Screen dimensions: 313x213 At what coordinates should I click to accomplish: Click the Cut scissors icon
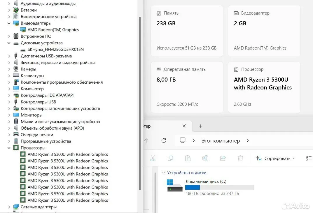(x=153, y=158)
